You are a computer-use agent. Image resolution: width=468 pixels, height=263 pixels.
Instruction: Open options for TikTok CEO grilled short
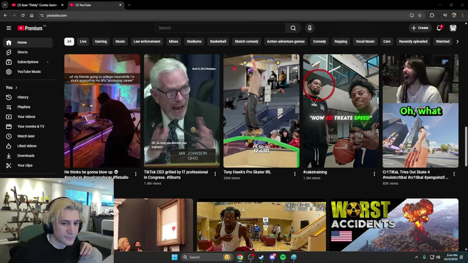(x=215, y=174)
